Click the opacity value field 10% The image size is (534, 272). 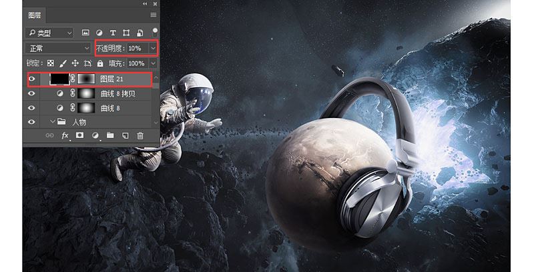point(138,48)
